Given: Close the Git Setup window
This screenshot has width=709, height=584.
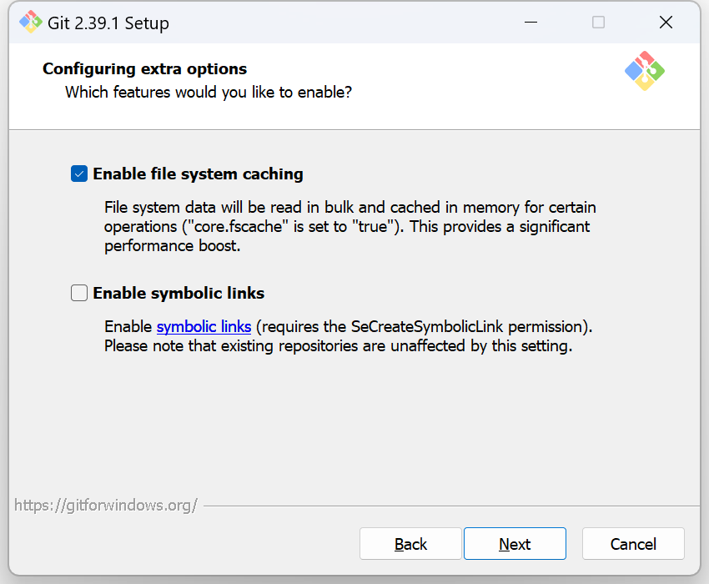Looking at the screenshot, I should (x=666, y=23).
